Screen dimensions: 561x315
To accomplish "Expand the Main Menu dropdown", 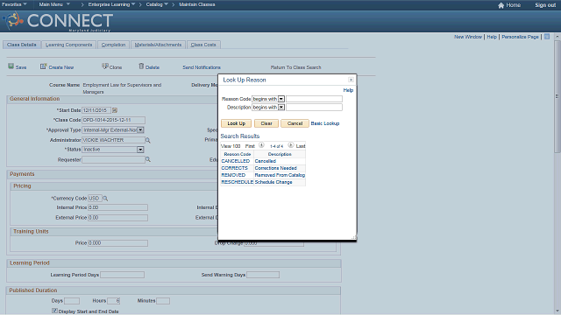I will pyautogui.click(x=54, y=4).
